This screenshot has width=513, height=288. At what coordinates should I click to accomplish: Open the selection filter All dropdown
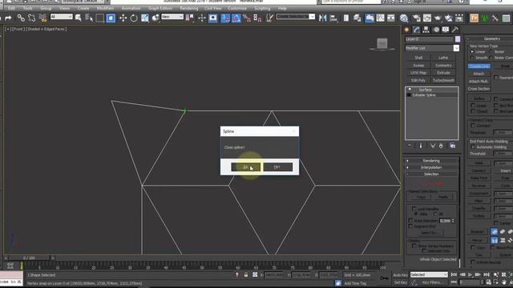(x=61, y=17)
